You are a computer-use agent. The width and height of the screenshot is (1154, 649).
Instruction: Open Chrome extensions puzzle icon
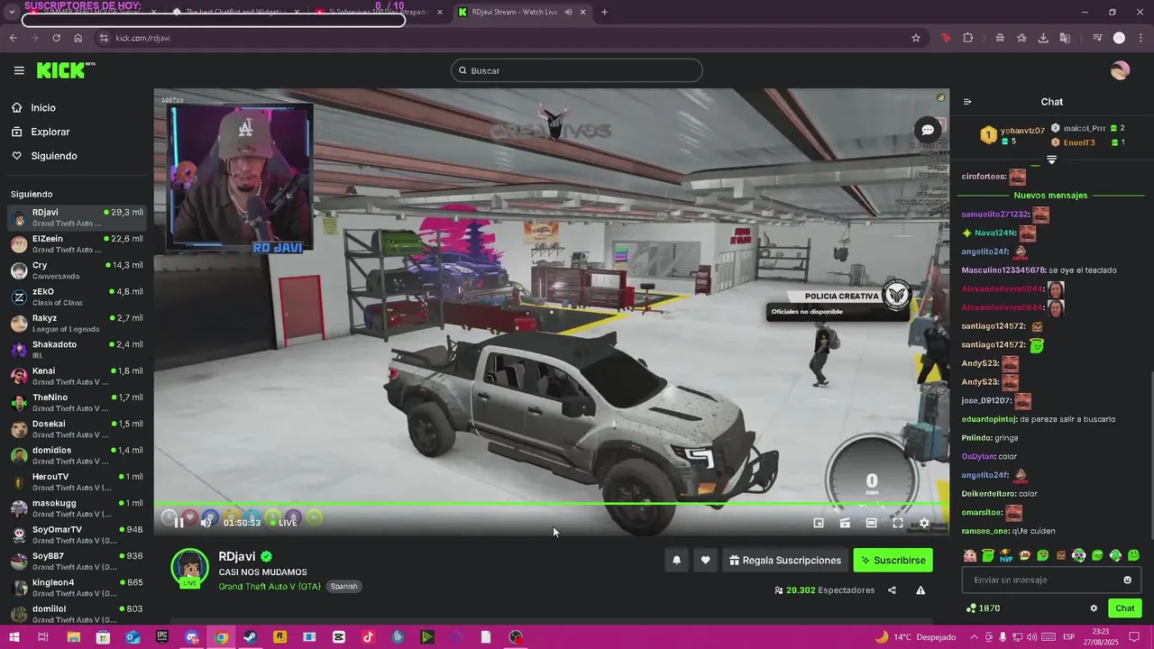coord(968,38)
